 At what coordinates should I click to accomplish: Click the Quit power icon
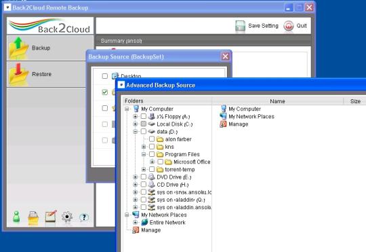click(289, 26)
